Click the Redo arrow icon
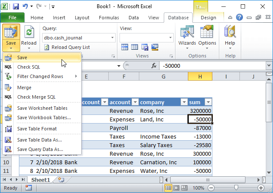This screenshot has height=193, width=273. pos(39,6)
